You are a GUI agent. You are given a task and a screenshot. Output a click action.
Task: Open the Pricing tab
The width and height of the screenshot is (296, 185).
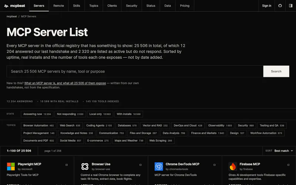tap(185, 6)
